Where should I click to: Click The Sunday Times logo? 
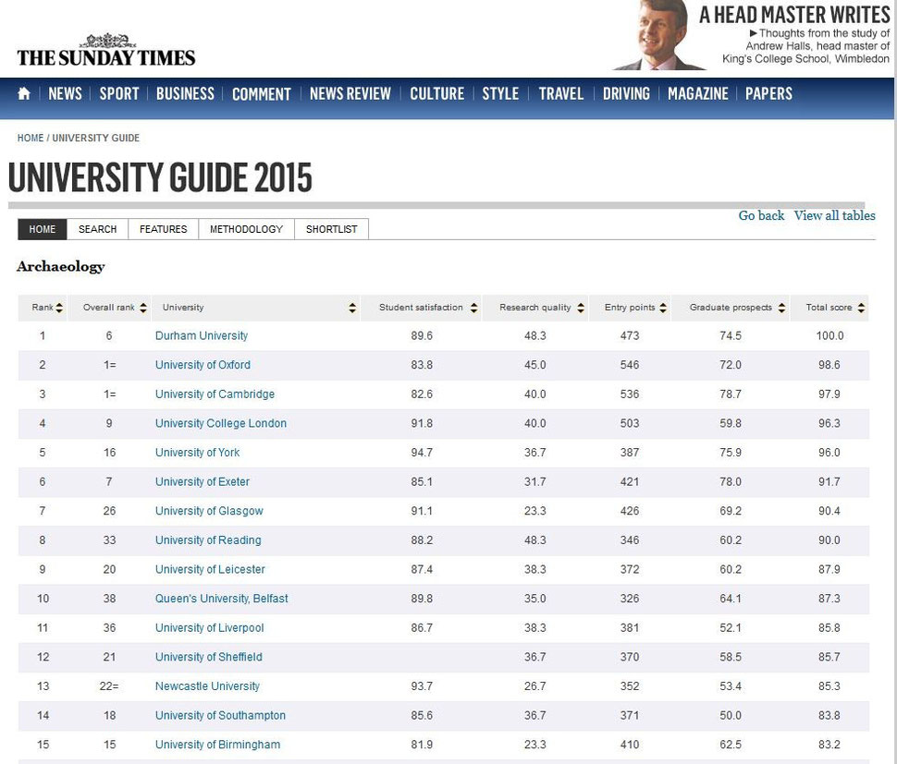[106, 50]
